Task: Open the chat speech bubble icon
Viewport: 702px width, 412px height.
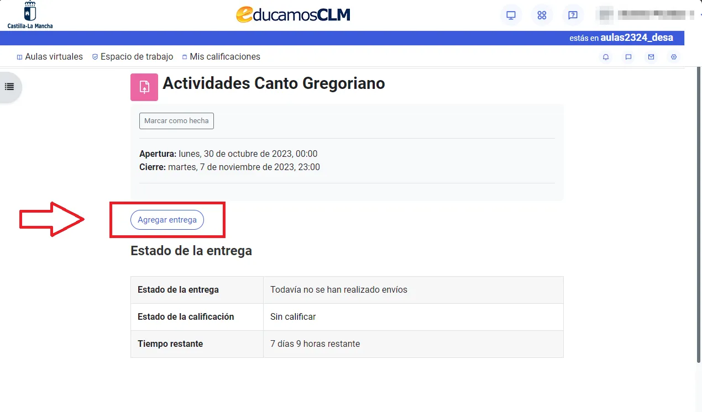Action: point(628,57)
